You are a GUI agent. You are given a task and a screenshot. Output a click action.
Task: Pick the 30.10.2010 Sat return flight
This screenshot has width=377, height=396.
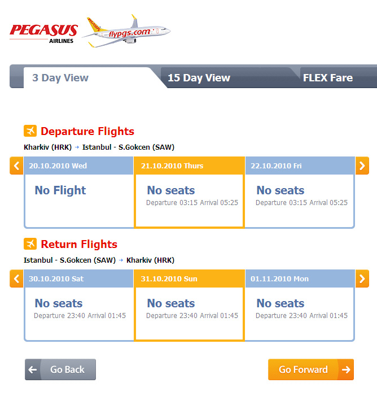click(79, 308)
